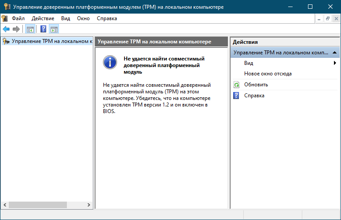Click the blue information icon in center pane
Image resolution: width=341 pixels, height=220 pixels.
110,62
